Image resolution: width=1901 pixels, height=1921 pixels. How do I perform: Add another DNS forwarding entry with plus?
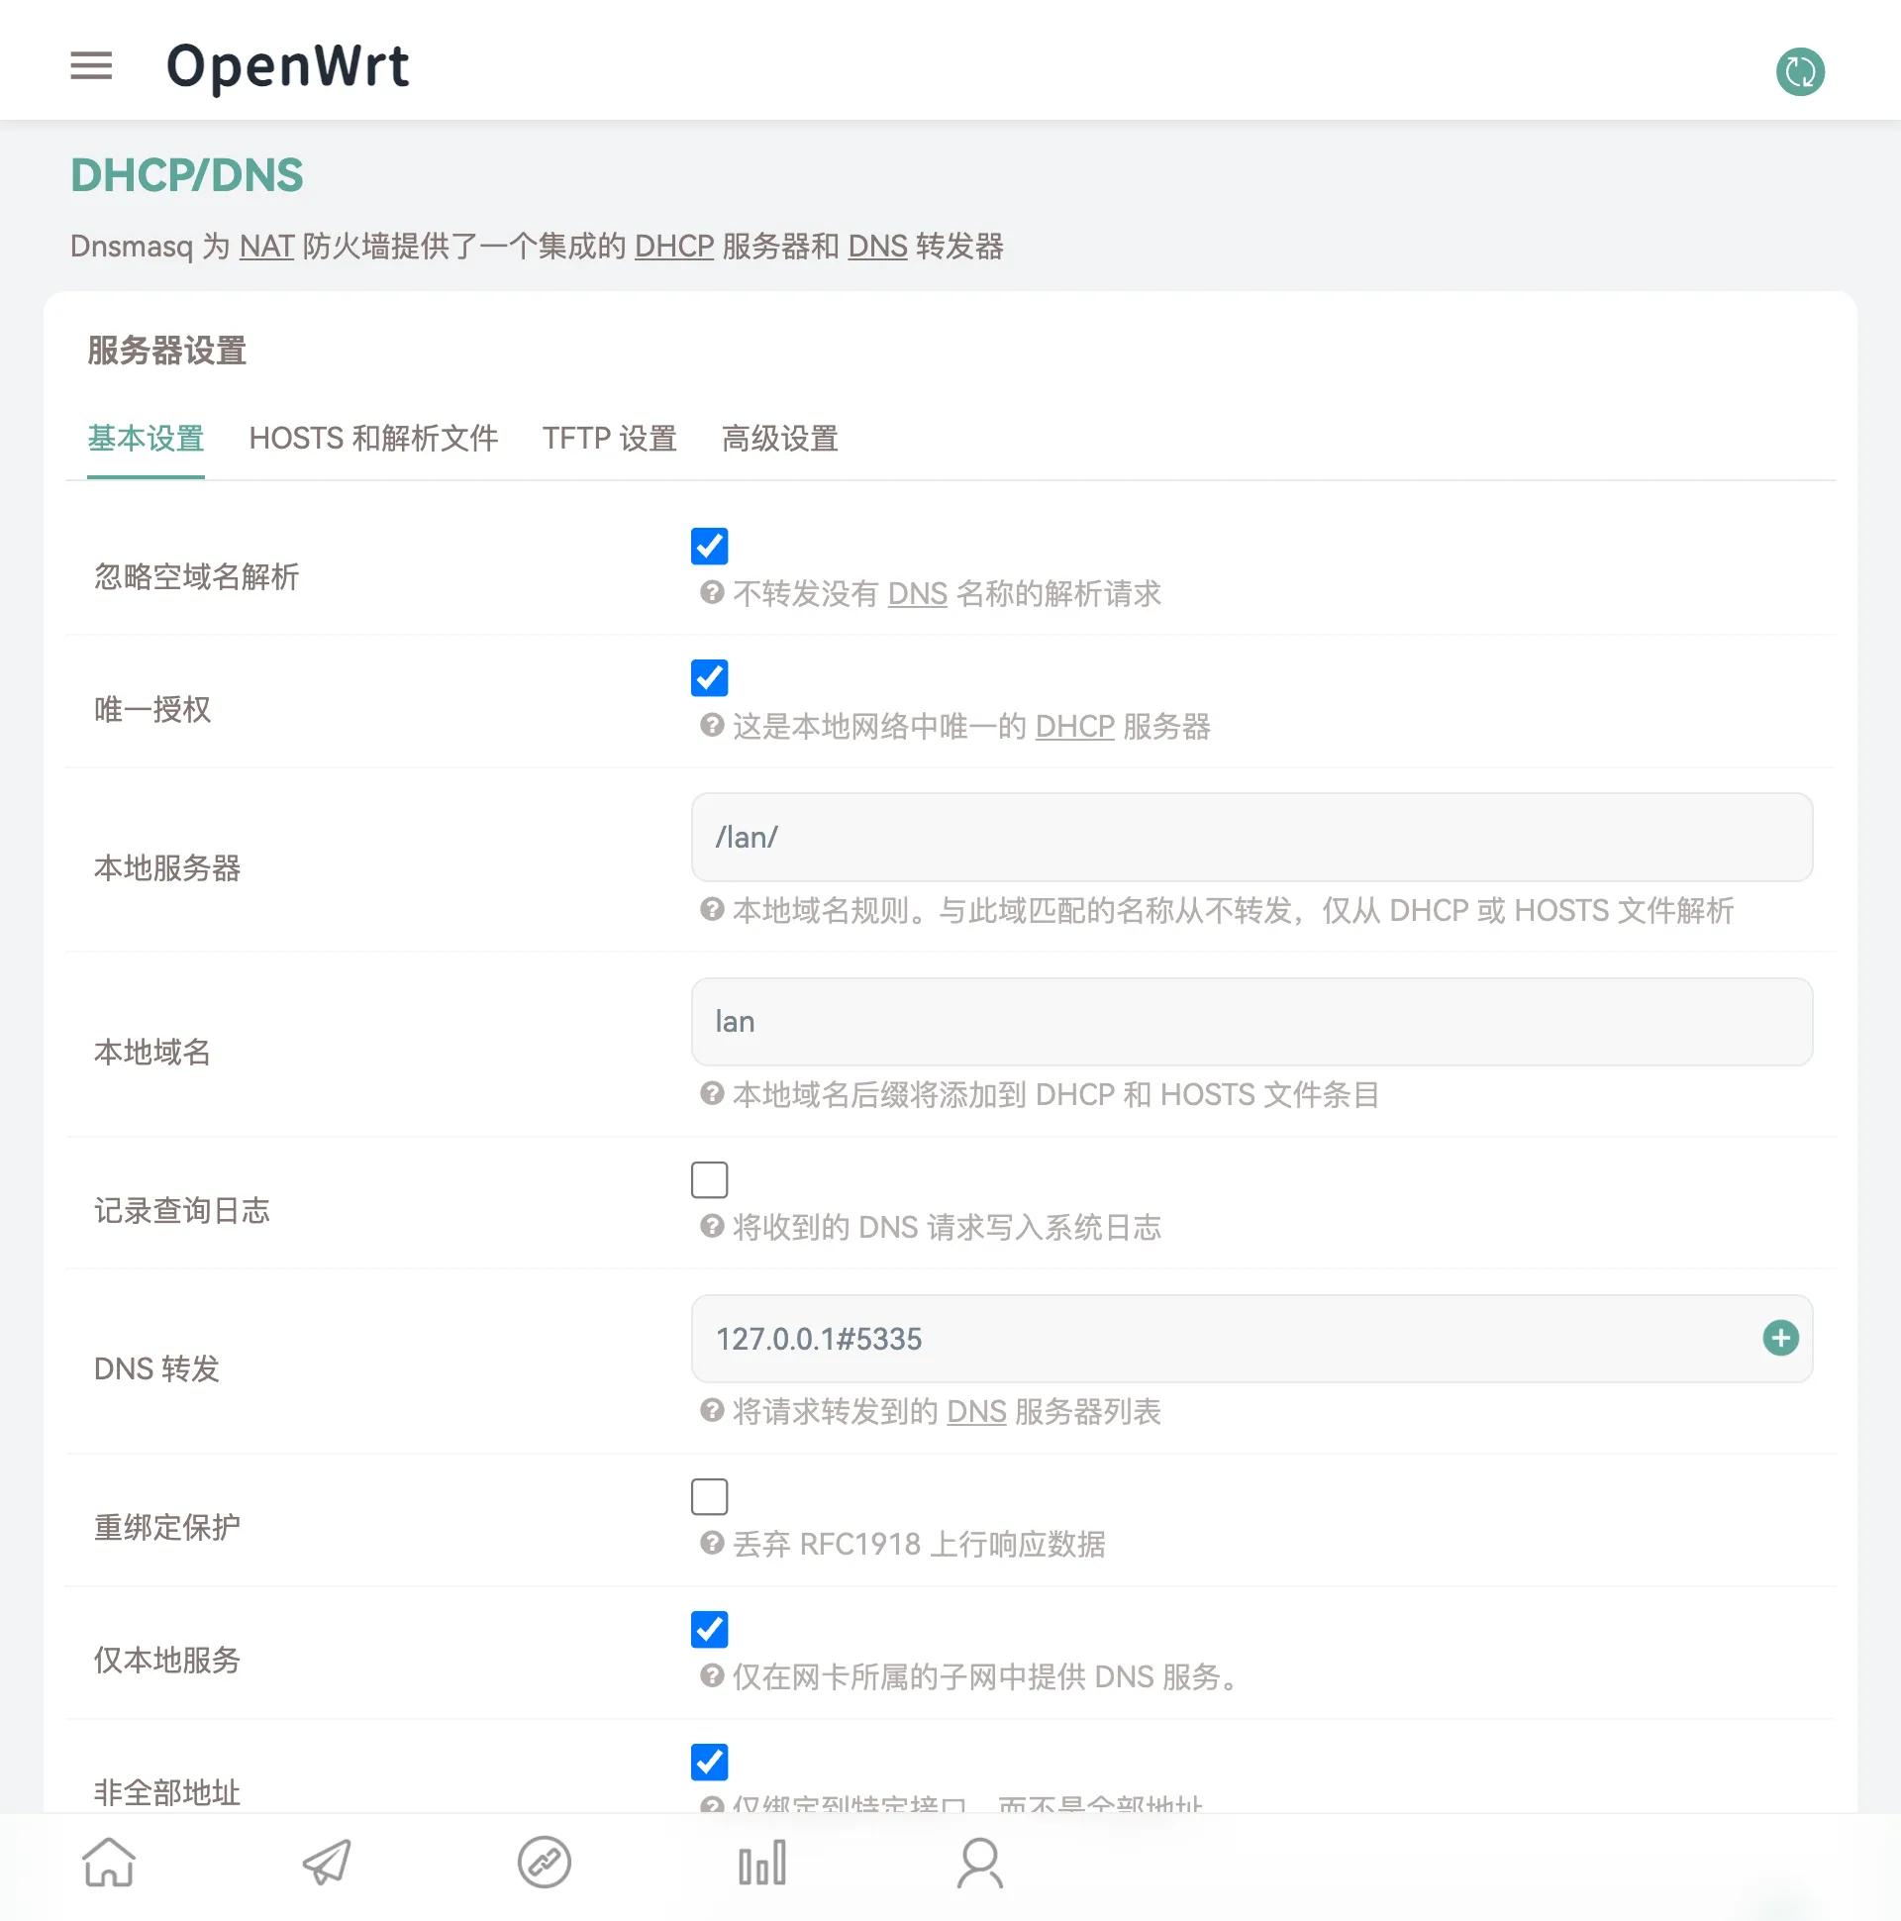tap(1779, 1339)
